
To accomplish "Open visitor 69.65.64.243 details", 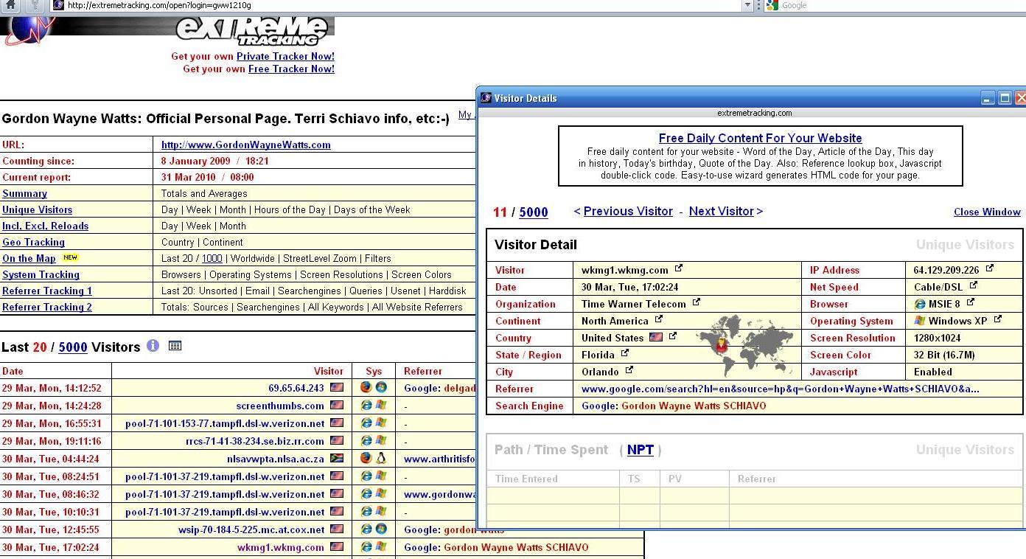I will [296, 388].
